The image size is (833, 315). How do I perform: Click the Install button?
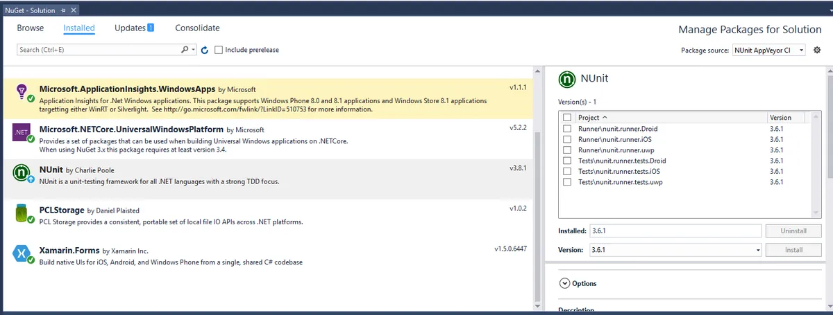tap(793, 250)
